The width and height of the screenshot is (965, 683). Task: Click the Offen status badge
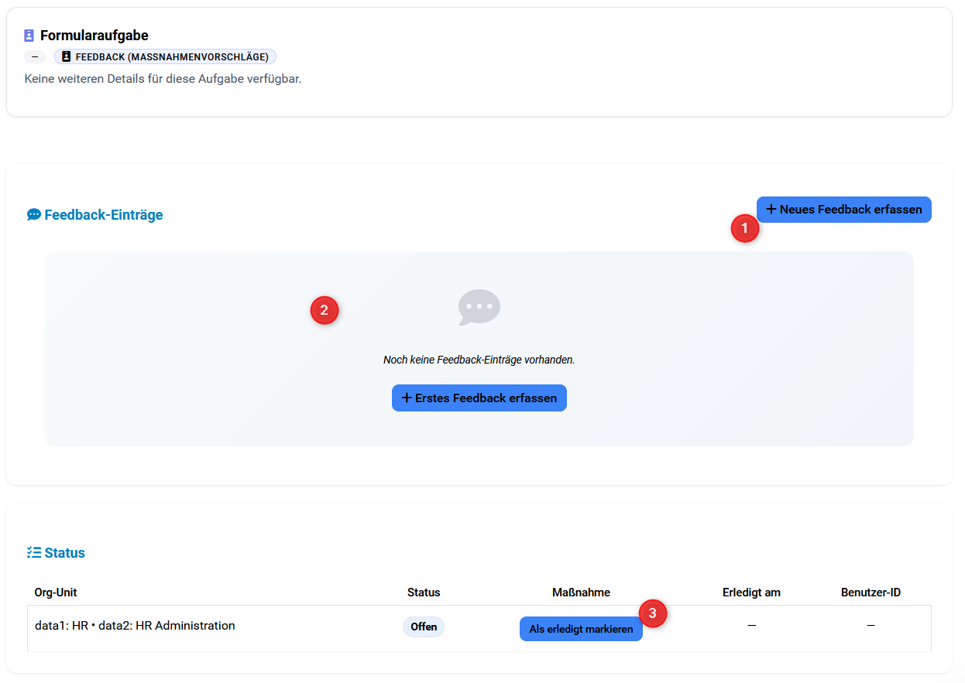pyautogui.click(x=424, y=627)
